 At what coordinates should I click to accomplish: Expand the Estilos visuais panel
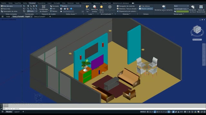(71, 14)
